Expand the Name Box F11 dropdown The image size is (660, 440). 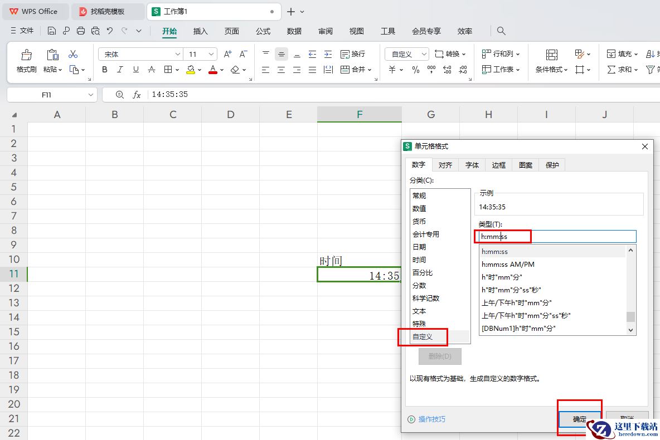(x=90, y=95)
